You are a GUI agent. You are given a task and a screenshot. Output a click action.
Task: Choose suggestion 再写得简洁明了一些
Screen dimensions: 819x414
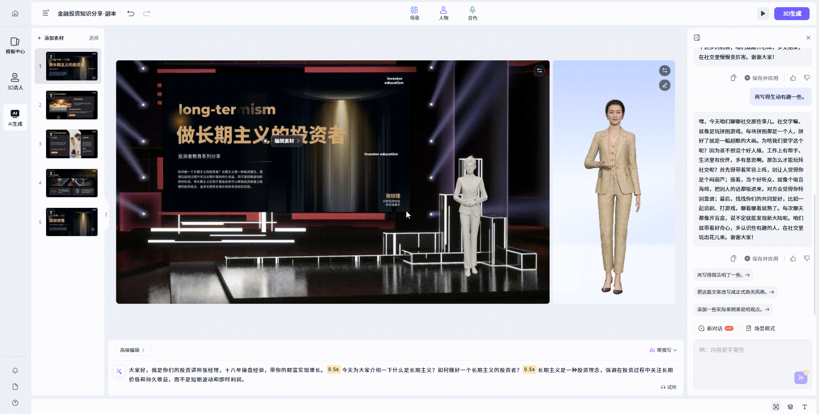pos(723,275)
